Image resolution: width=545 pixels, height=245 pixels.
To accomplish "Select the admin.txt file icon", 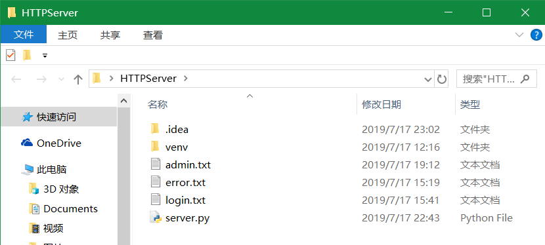I will [x=156, y=164].
